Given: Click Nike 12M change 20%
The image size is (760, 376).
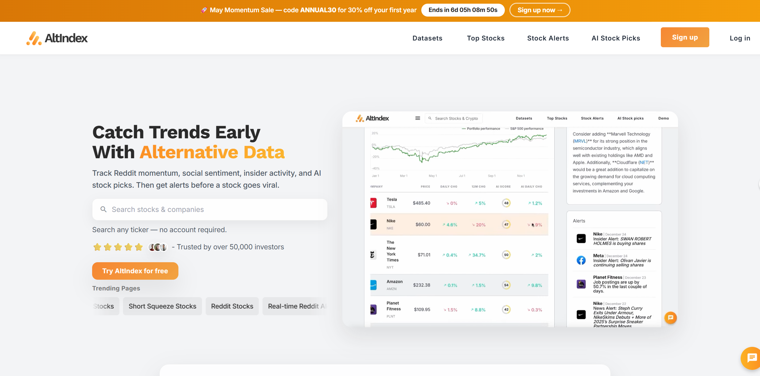Looking at the screenshot, I should (479, 225).
